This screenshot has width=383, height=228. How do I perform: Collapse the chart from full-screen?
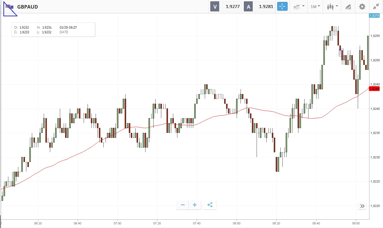[x=376, y=7]
